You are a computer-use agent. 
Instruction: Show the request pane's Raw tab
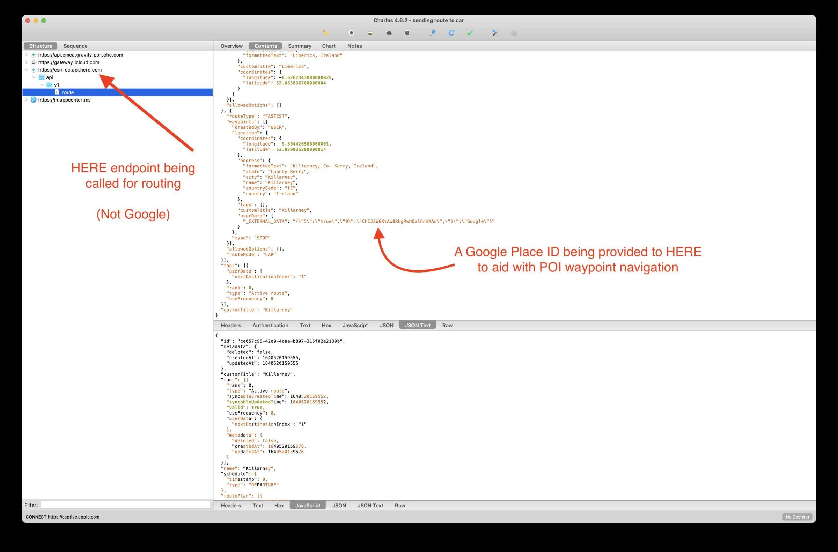[447, 326]
